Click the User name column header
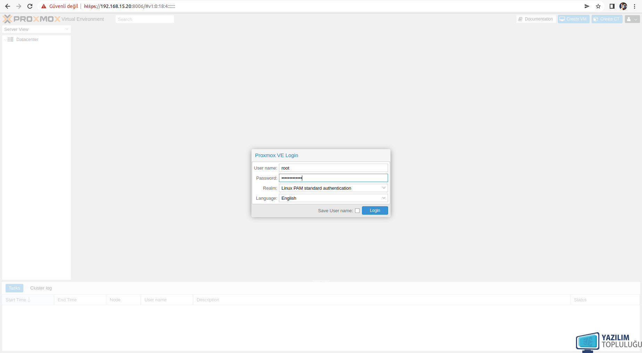Screen dimensions: 642x353 click(x=167, y=300)
